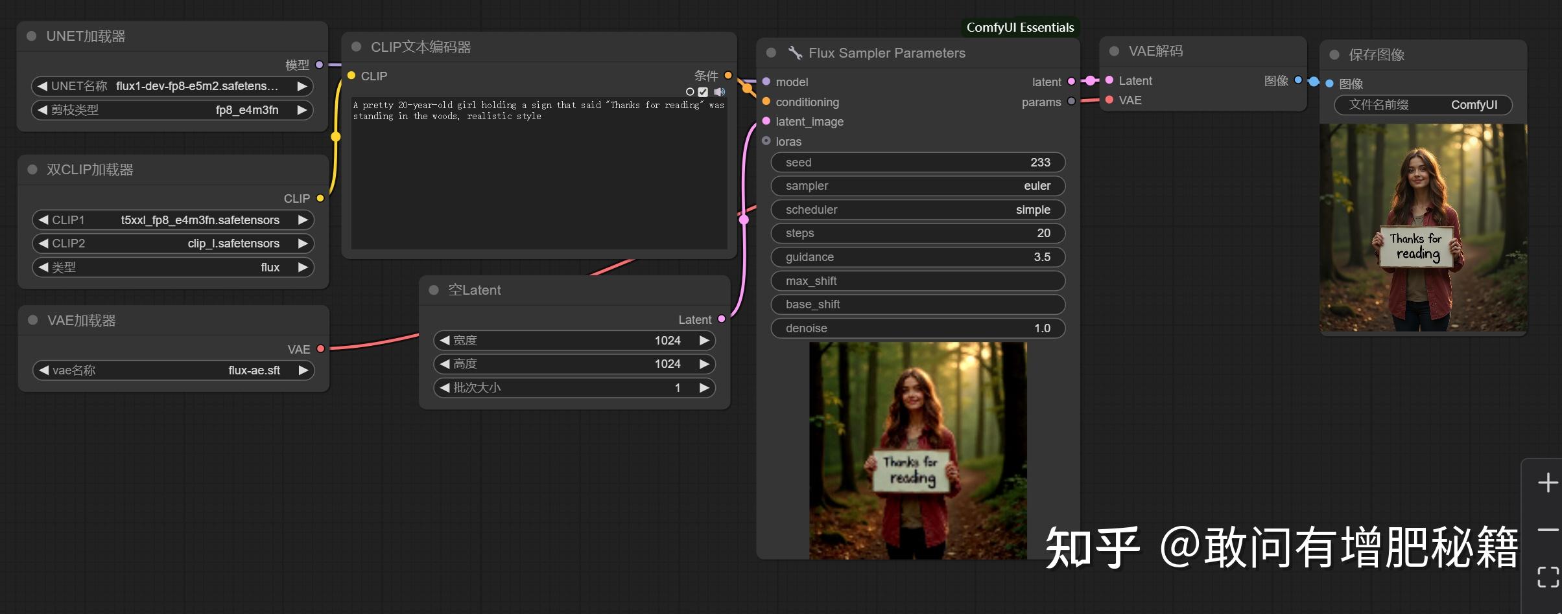Toggle the checkbox in CLIP text encoder
1562x614 pixels.
pyautogui.click(x=704, y=92)
